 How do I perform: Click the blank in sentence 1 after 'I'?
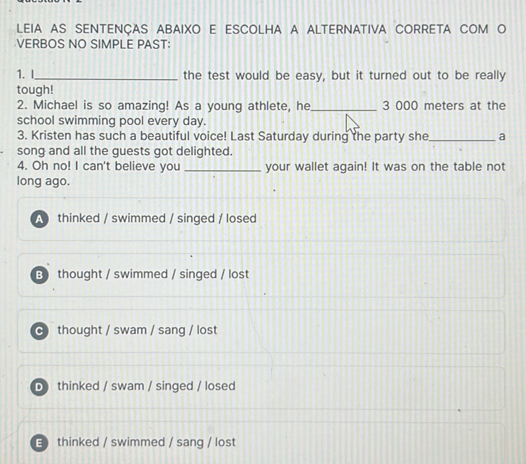coord(106,77)
